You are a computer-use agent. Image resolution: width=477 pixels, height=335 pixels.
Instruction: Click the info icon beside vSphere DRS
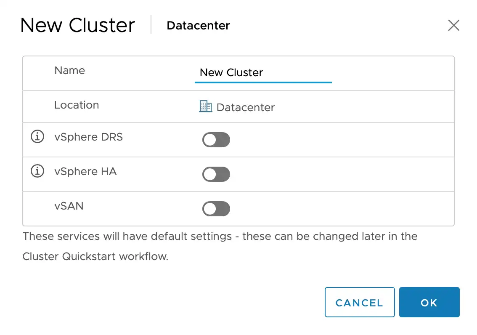(x=37, y=136)
